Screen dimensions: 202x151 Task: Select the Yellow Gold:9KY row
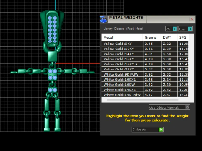click(145, 44)
